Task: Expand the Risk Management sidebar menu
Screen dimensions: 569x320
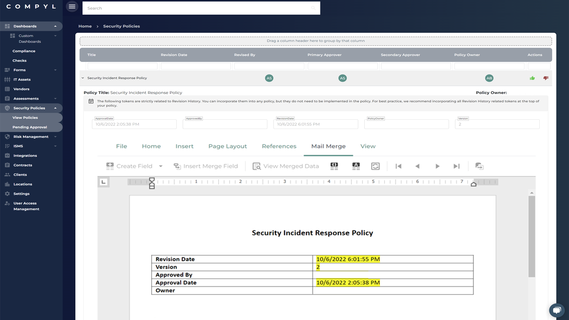Action: point(31,137)
